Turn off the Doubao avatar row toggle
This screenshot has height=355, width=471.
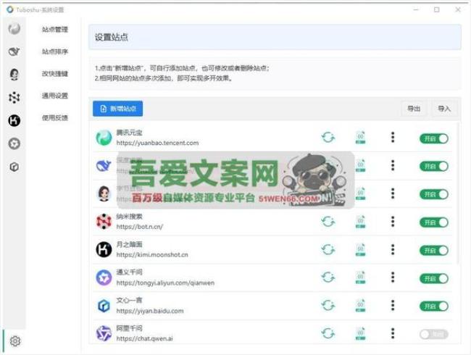(x=434, y=194)
